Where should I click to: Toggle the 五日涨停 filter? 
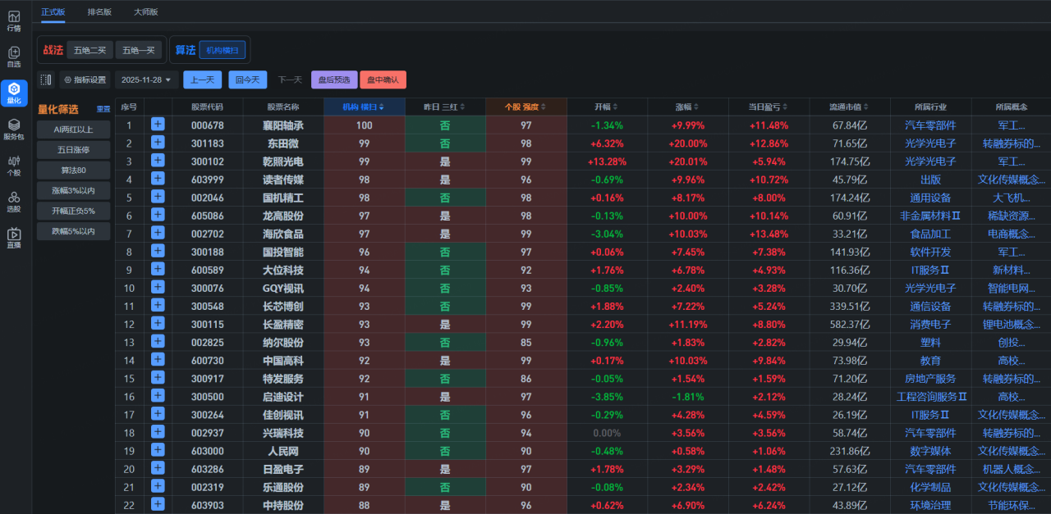(x=73, y=150)
